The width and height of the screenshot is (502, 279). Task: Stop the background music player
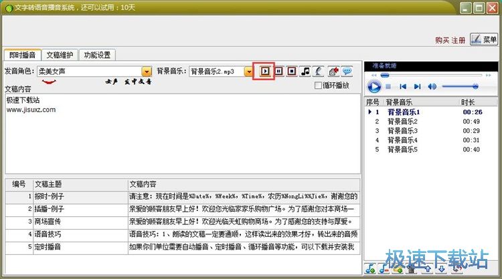pyautogui.click(x=388, y=87)
